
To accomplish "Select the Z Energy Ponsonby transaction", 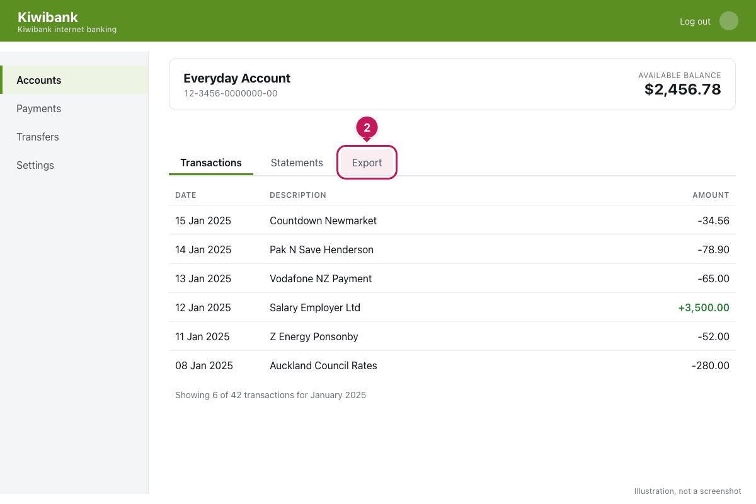I will pos(452,336).
